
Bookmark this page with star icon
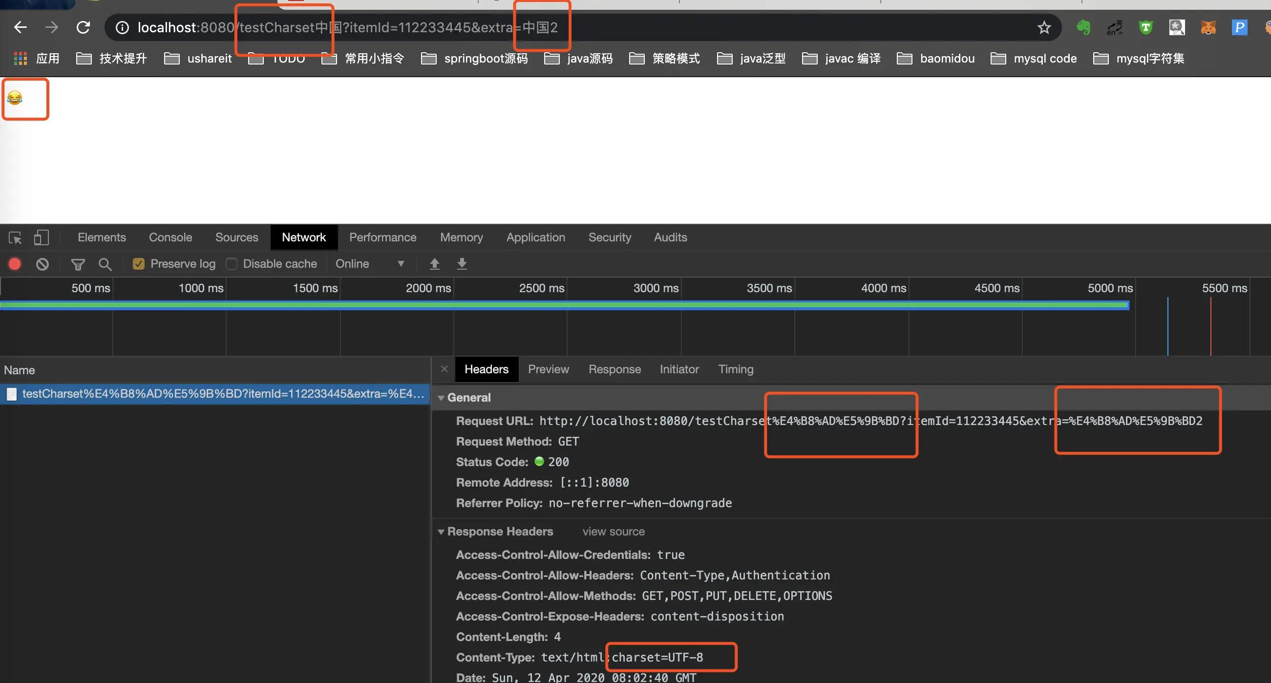click(1043, 28)
